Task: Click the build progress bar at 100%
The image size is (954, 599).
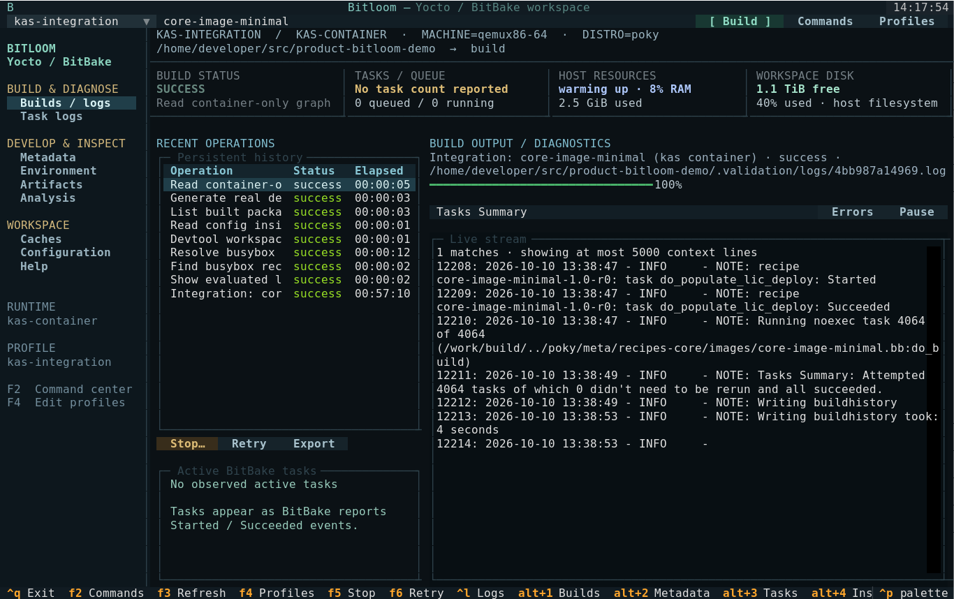Action: point(541,185)
